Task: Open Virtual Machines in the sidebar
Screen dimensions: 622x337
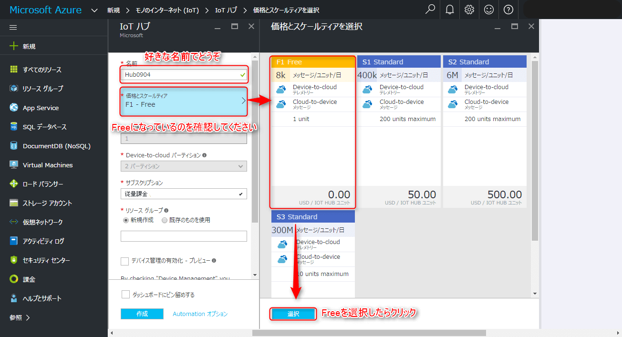Action: click(48, 165)
